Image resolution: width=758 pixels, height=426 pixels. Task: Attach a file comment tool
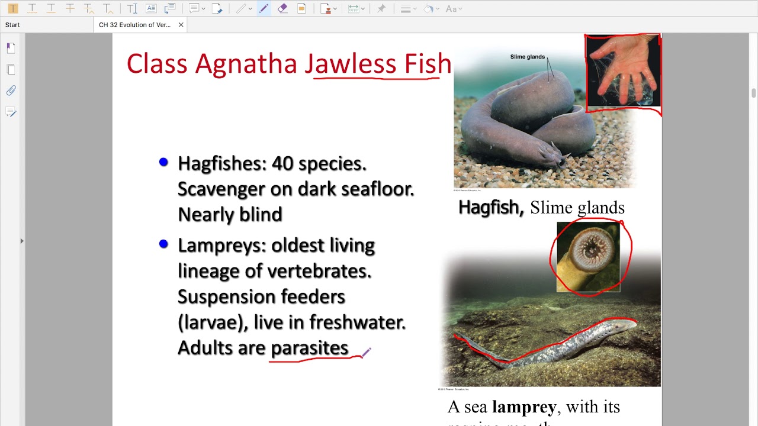click(x=217, y=8)
